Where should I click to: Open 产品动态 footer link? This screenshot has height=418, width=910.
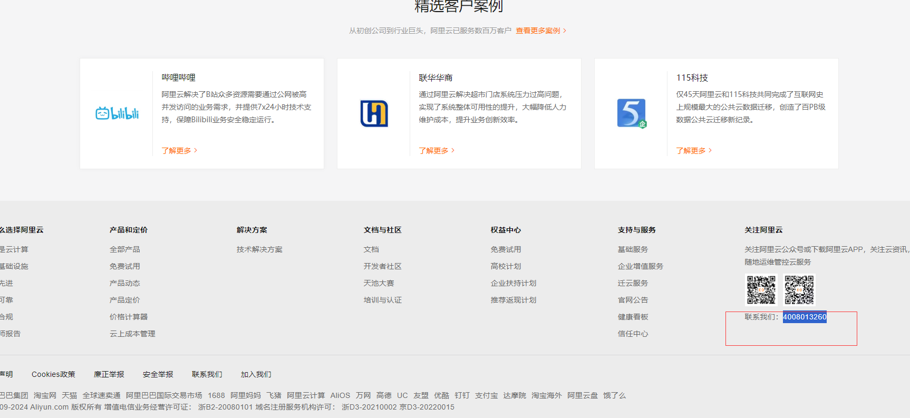pos(125,283)
